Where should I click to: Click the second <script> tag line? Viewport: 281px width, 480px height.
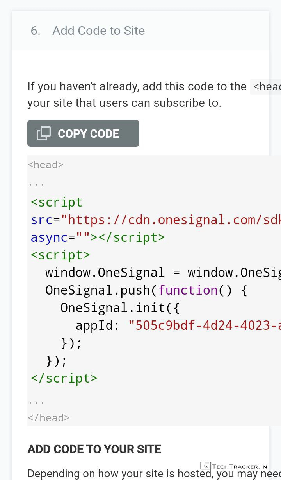pyautogui.click(x=60, y=255)
